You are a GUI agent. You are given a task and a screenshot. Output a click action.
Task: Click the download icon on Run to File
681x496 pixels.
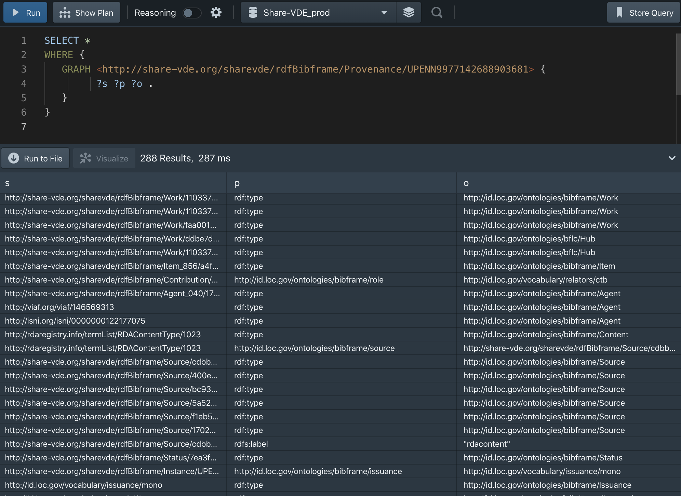pos(14,158)
